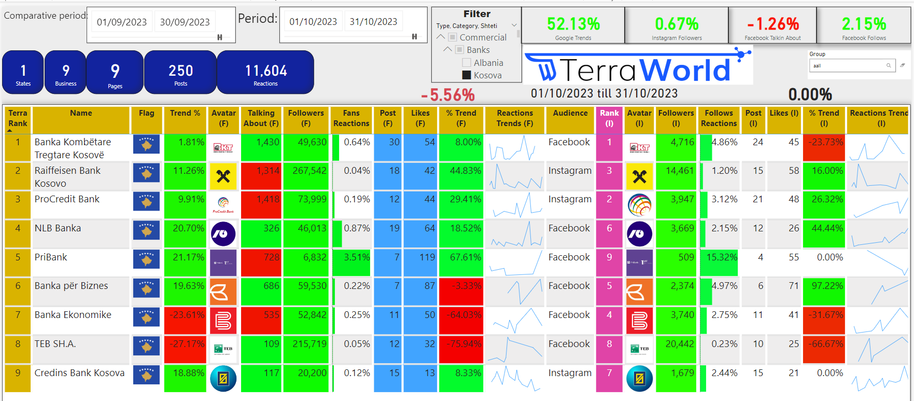This screenshot has width=914, height=401.
Task: Click the 01/10/2023 period start date field
Action: point(313,21)
